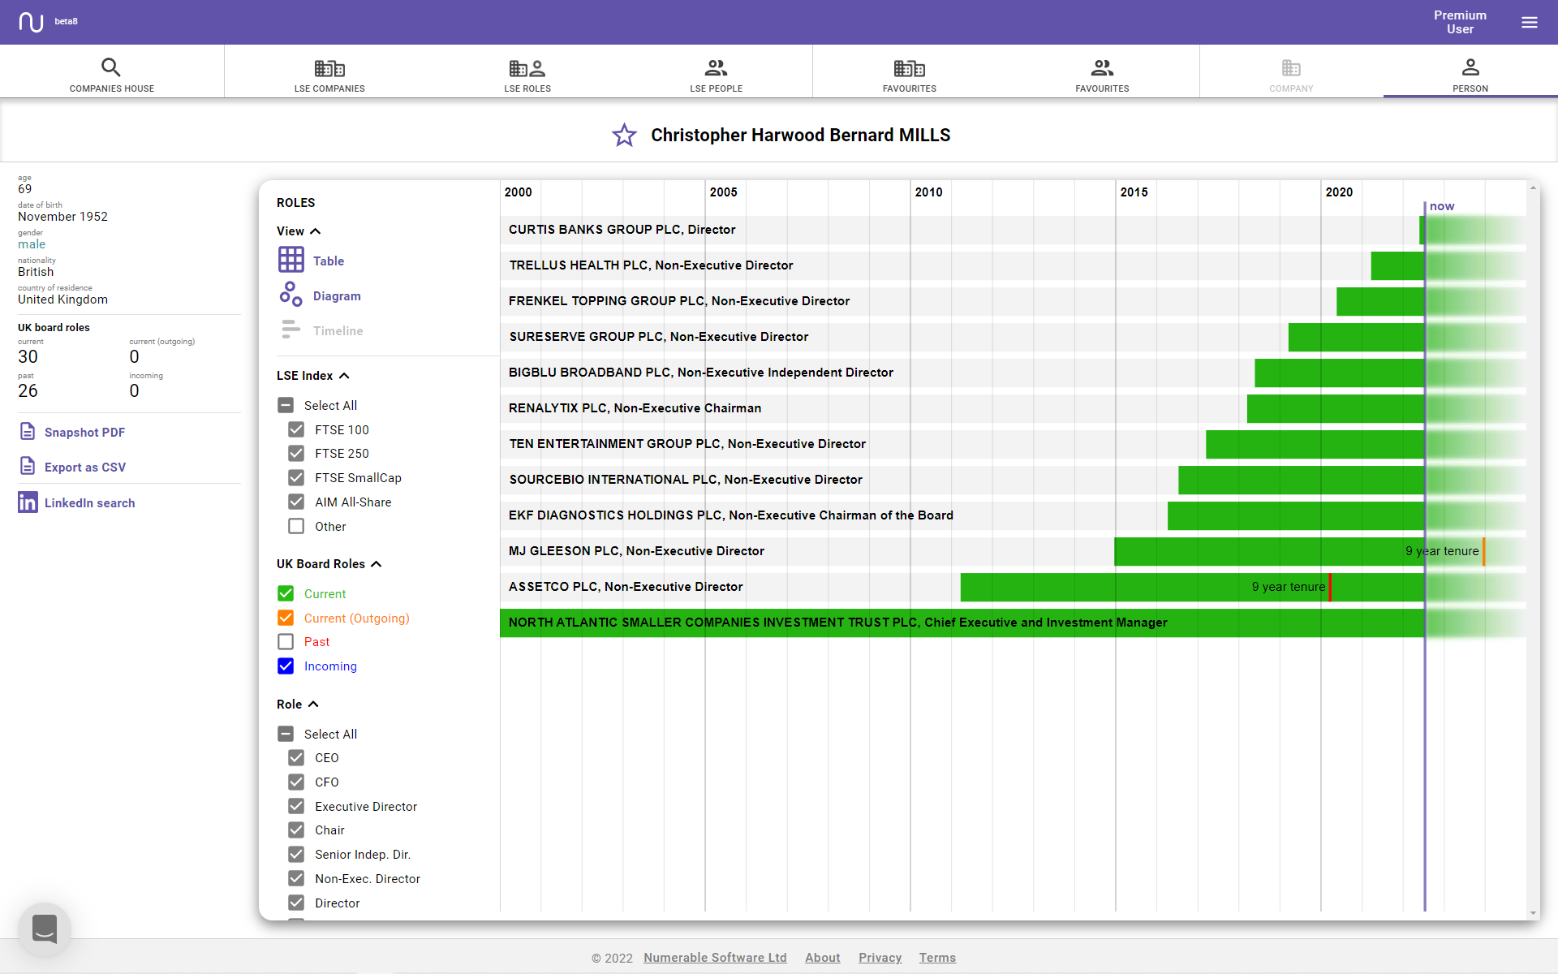Click the Assetco PLC timeline bar
1558x974 pixels.
point(1193,587)
